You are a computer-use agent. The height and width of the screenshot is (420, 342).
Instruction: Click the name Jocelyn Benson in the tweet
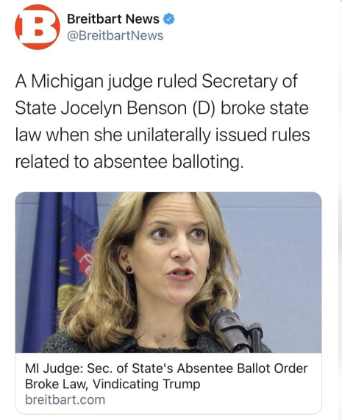pos(124,108)
